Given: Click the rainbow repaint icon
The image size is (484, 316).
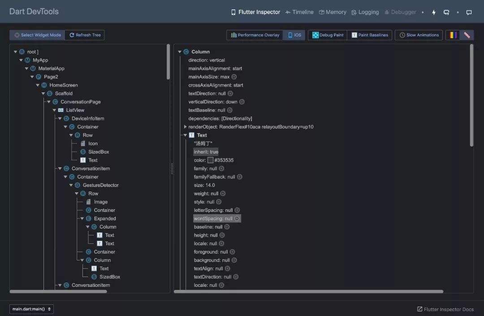Looking at the screenshot, I should pyautogui.click(x=453, y=35).
